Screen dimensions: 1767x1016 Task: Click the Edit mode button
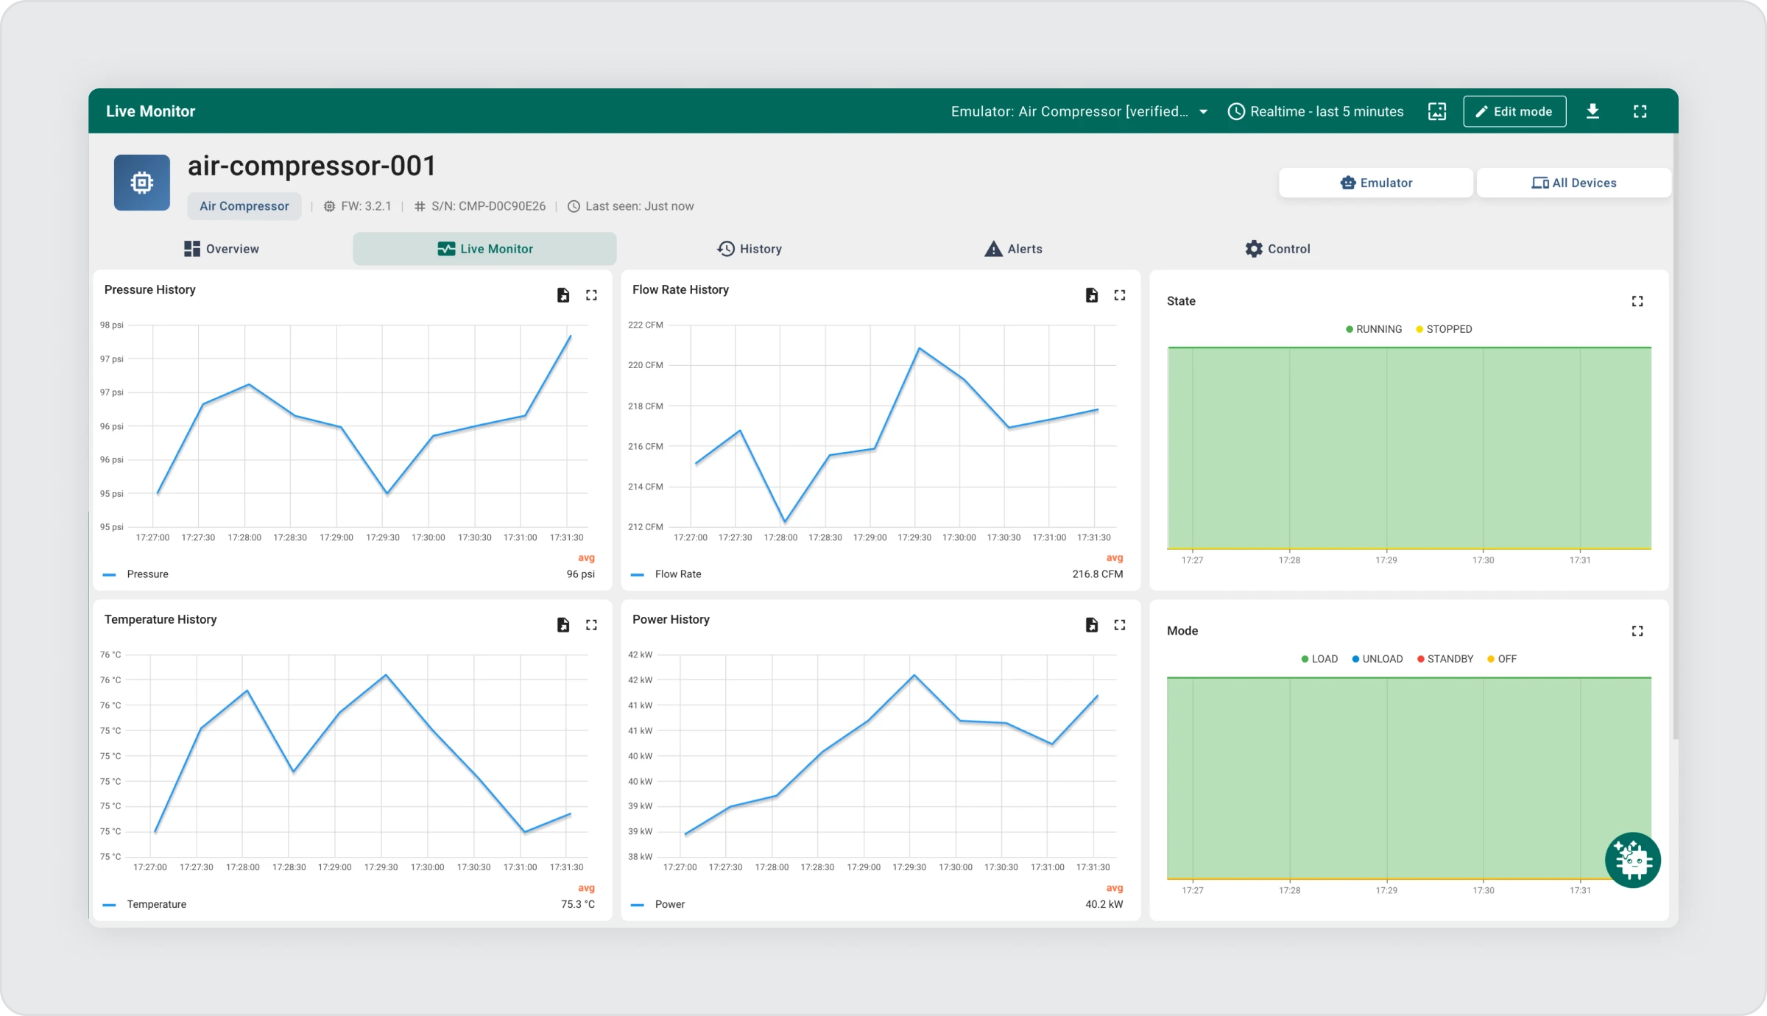pos(1514,111)
